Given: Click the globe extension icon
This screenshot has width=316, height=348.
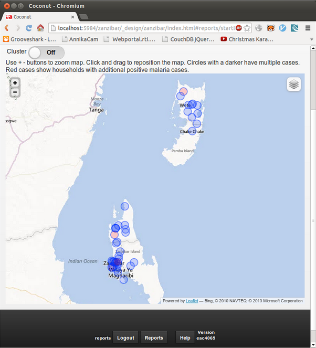Looking at the screenshot, I should click(x=259, y=28).
